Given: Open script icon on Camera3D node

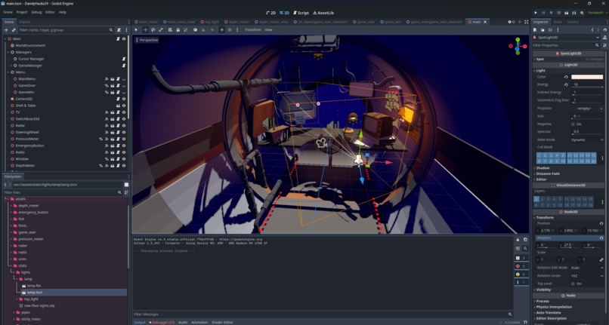Looking at the screenshot, I should pos(118,99).
